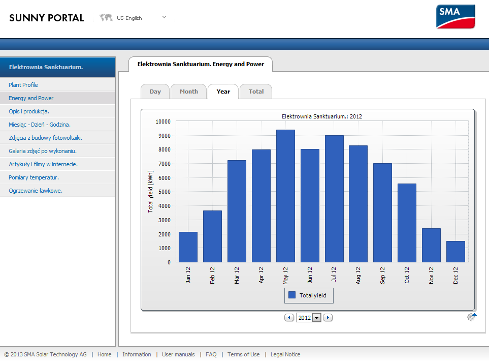Switch to the Month tab
The width and height of the screenshot is (489, 364).
pyautogui.click(x=189, y=92)
